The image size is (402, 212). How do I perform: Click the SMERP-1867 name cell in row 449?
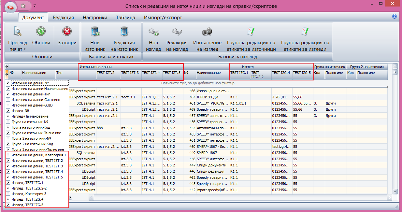click(x=213, y=153)
